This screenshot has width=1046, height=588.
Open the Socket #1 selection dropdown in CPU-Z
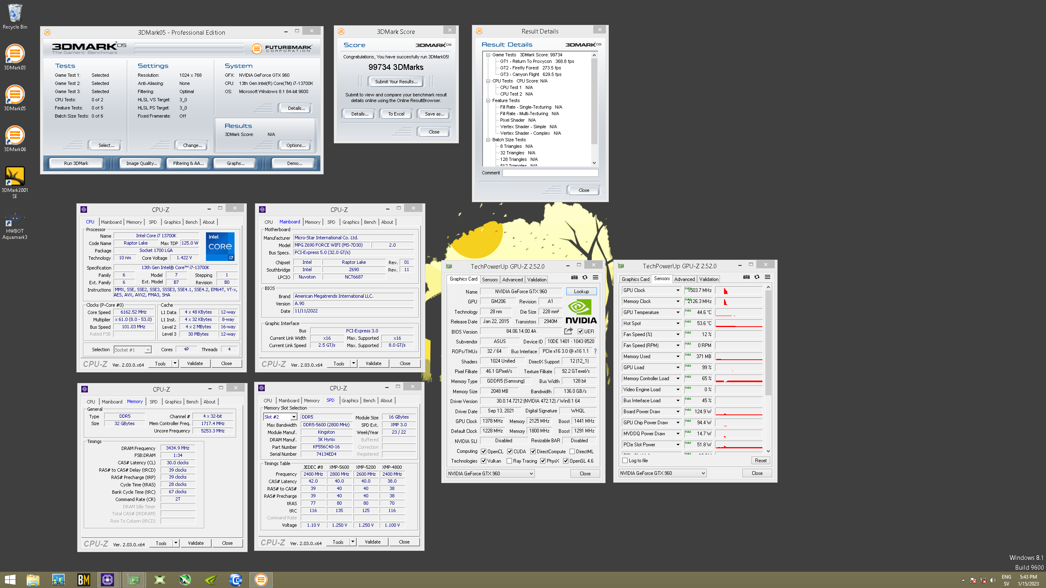pyautogui.click(x=132, y=350)
